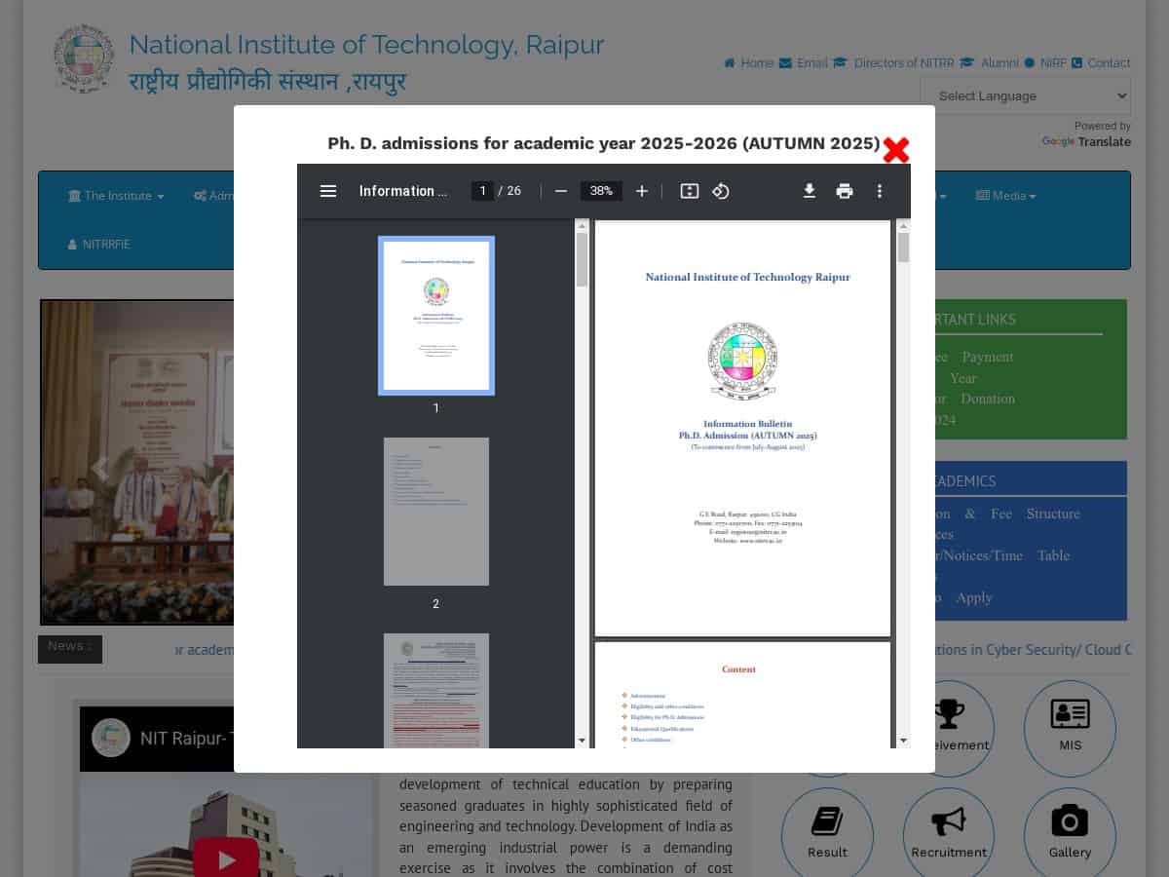Click the NIT Raipur logo emblem

point(84,58)
